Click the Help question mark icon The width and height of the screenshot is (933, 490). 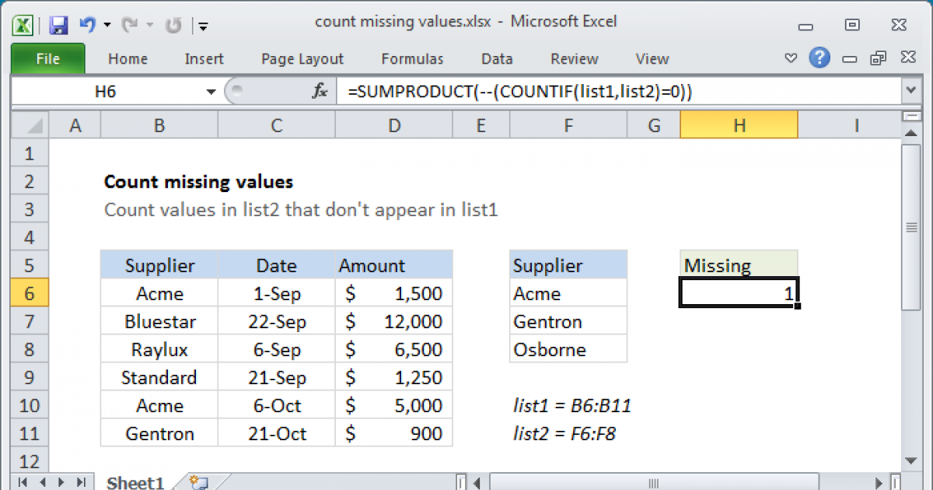tap(819, 58)
